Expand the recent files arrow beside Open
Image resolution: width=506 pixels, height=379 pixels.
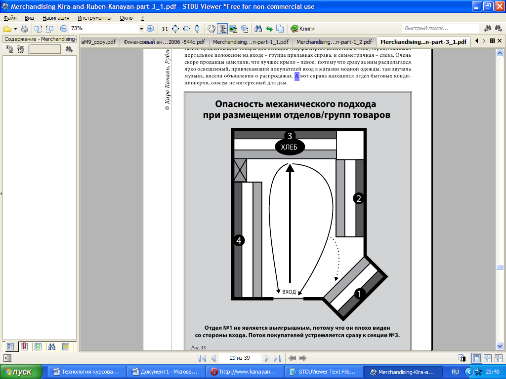[15, 29]
